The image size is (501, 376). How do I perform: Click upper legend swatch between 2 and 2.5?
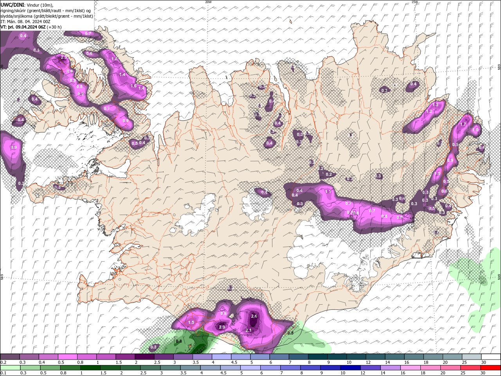click(144, 357)
